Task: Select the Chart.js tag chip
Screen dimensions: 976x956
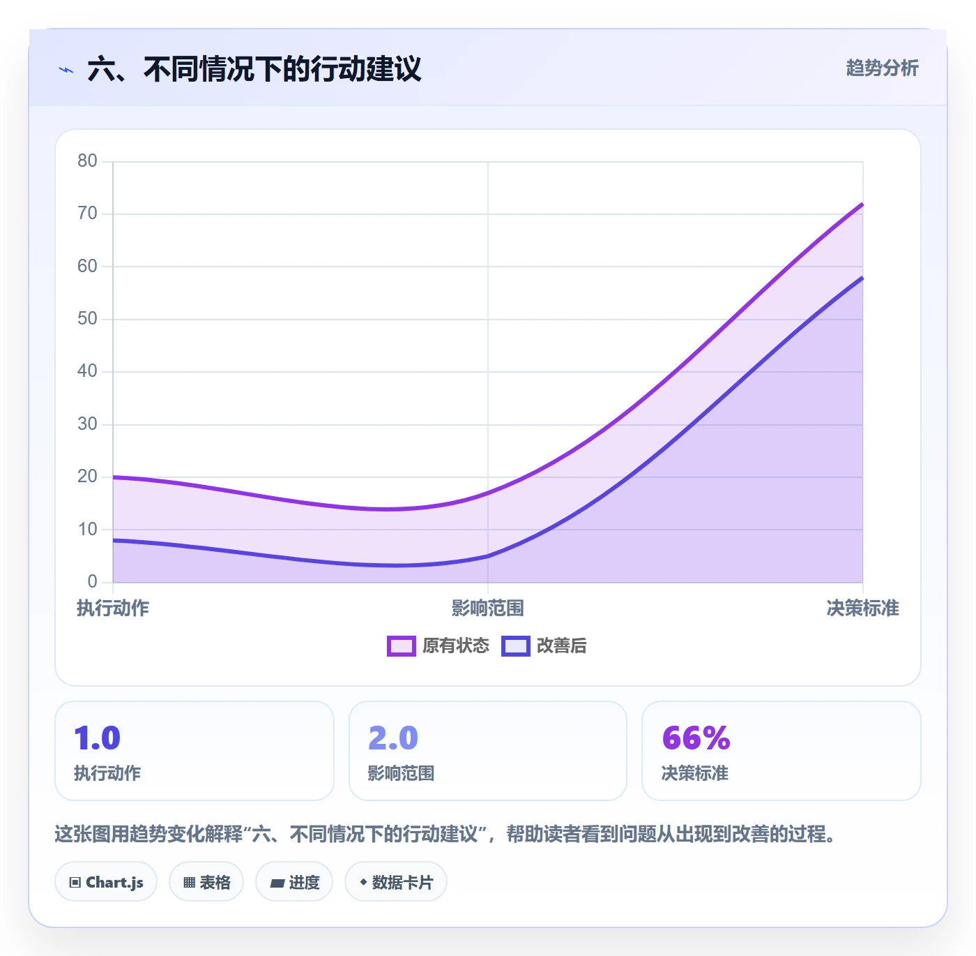Action: [106, 882]
